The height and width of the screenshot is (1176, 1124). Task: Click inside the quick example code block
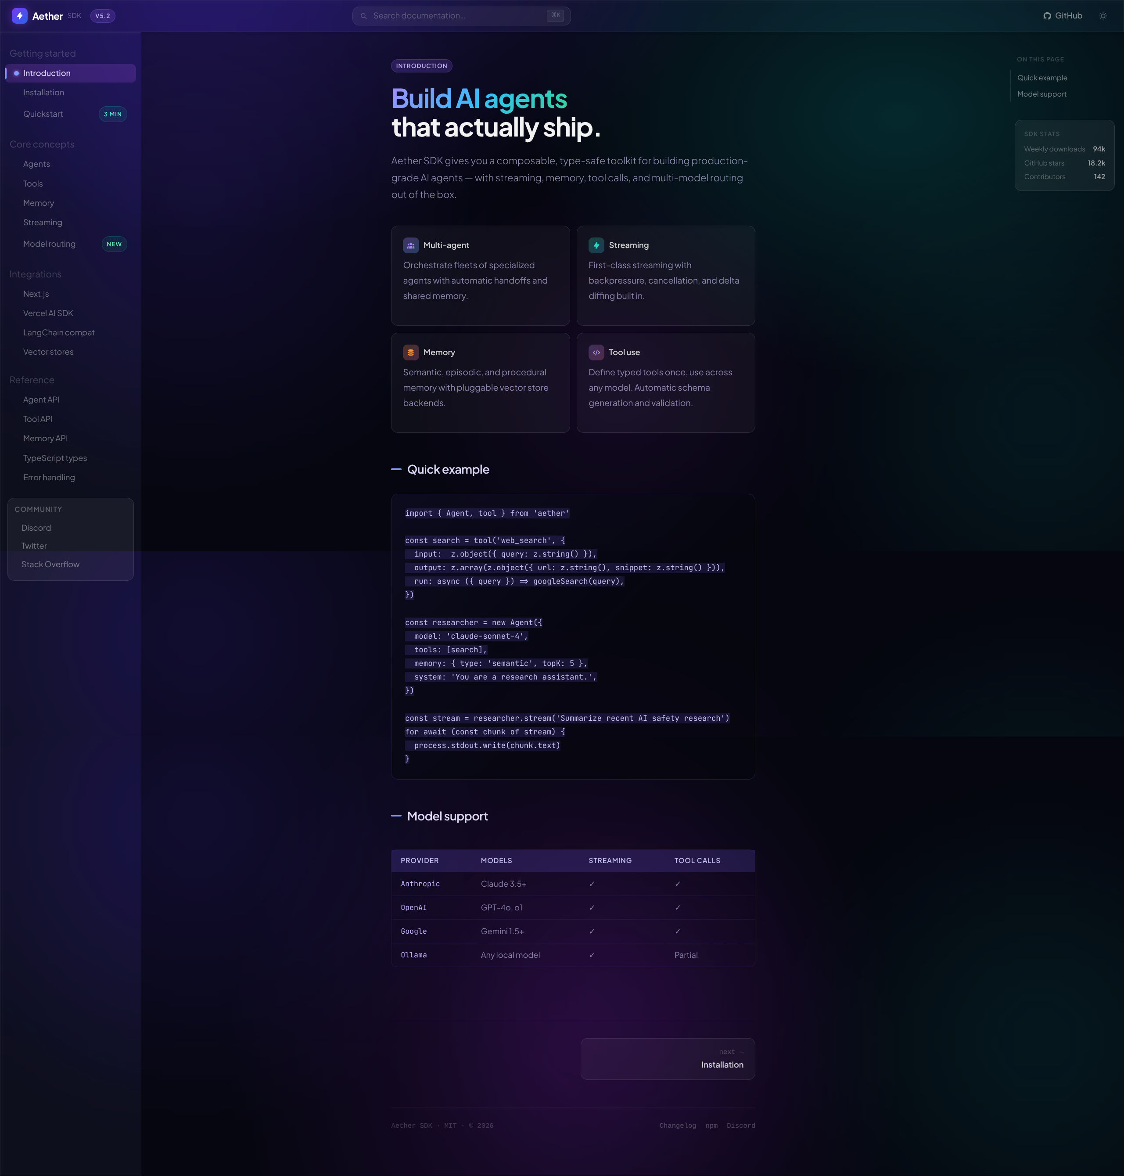(x=573, y=637)
